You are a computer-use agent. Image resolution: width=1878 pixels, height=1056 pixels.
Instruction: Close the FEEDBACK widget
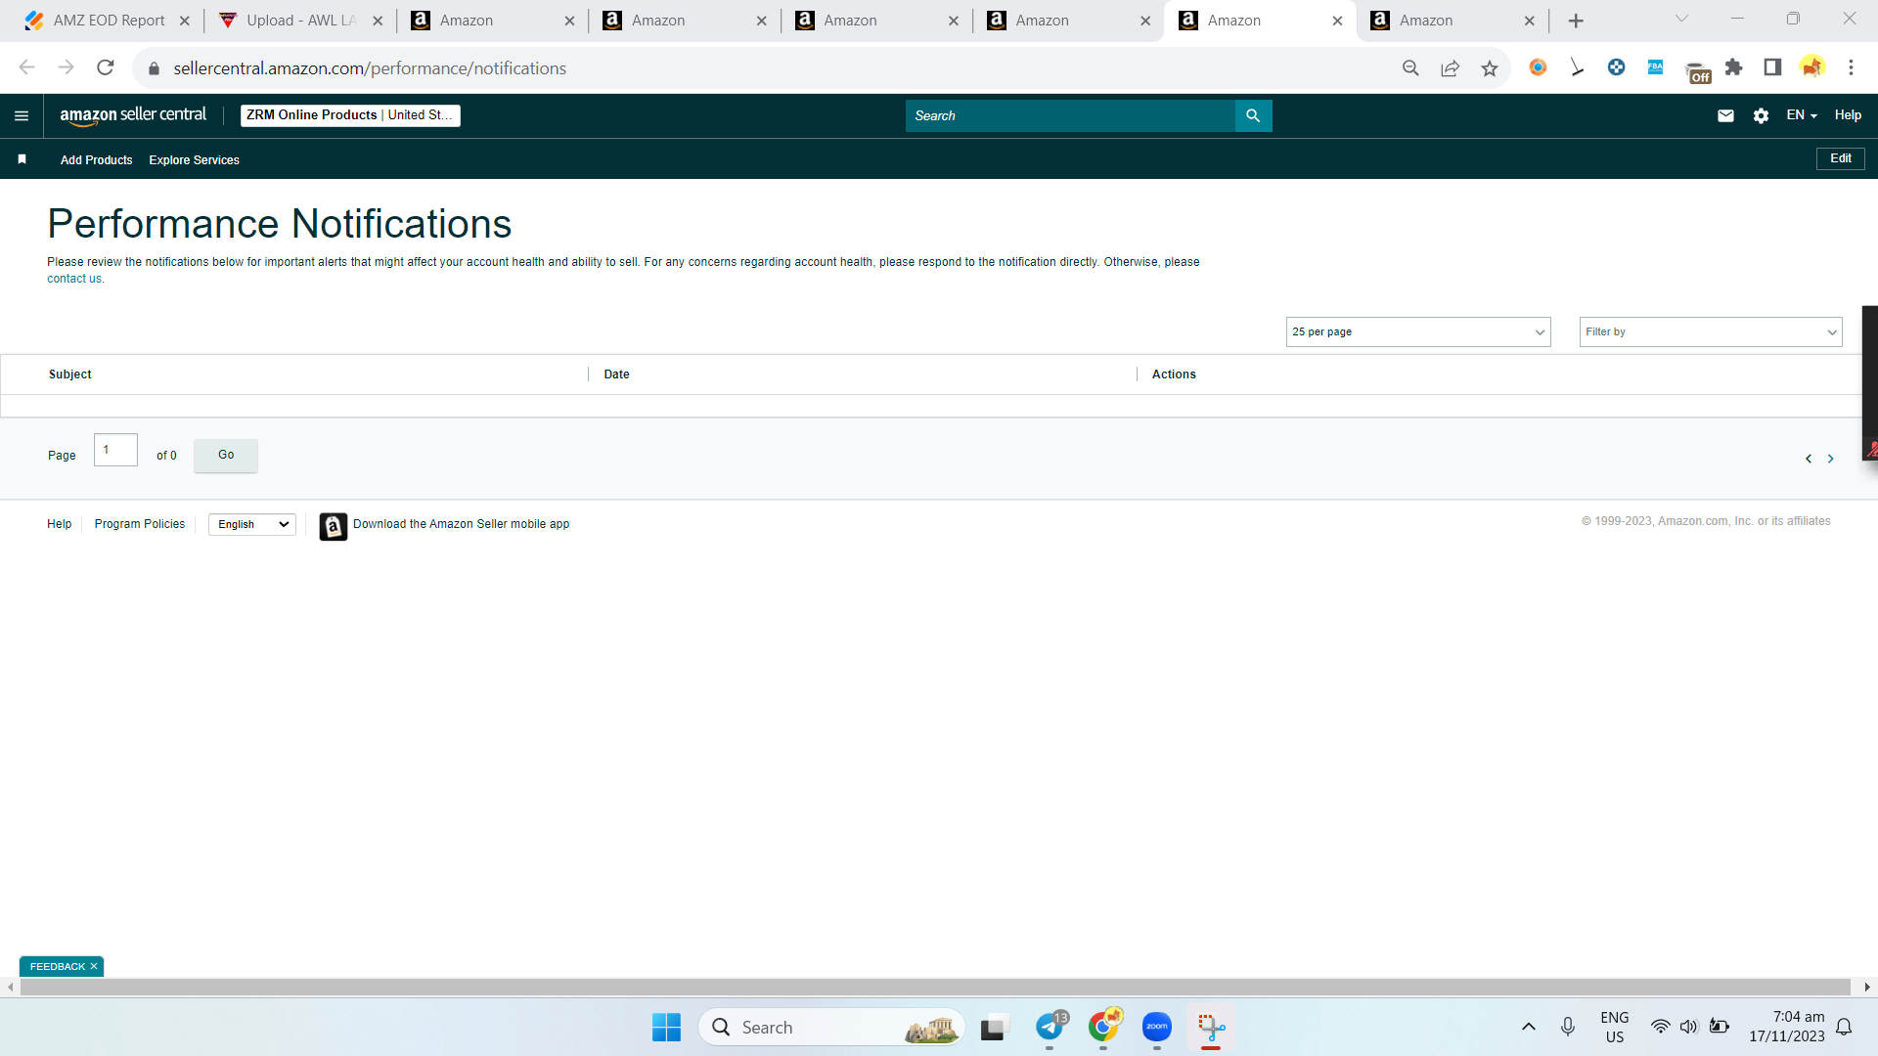click(94, 967)
